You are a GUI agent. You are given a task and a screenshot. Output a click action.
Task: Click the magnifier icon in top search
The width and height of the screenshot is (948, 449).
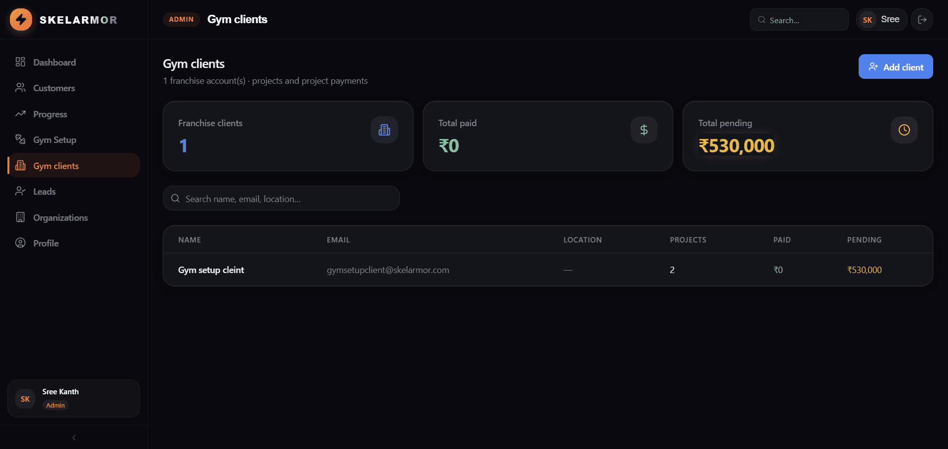coord(762,20)
